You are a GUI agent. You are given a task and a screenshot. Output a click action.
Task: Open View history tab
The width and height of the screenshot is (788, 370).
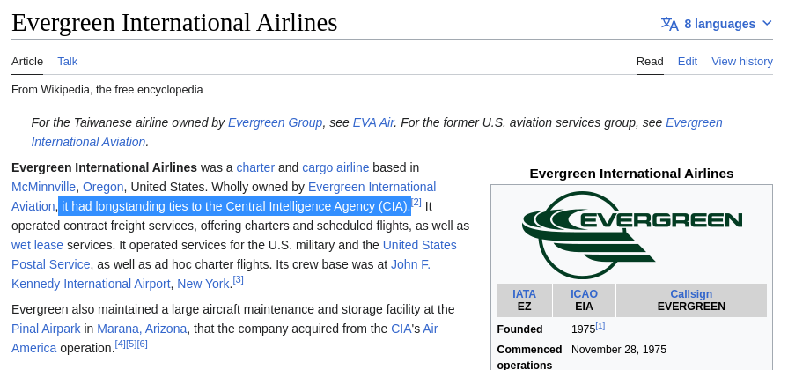pos(742,61)
